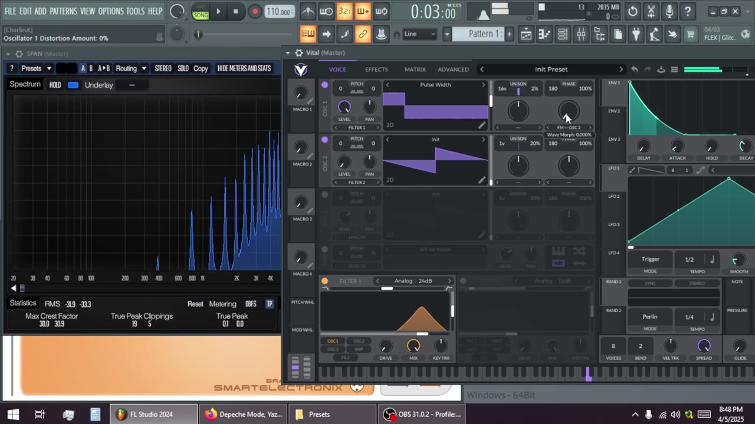Open OSC 1 FILTER 1 routing selector
Image resolution: width=755 pixels, height=424 pixels.
pyautogui.click(x=356, y=127)
